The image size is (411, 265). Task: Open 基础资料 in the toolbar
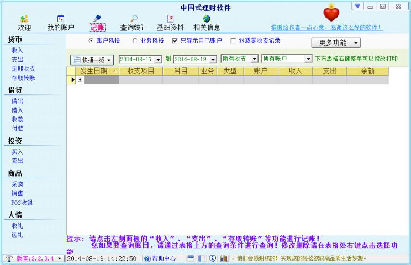point(170,19)
